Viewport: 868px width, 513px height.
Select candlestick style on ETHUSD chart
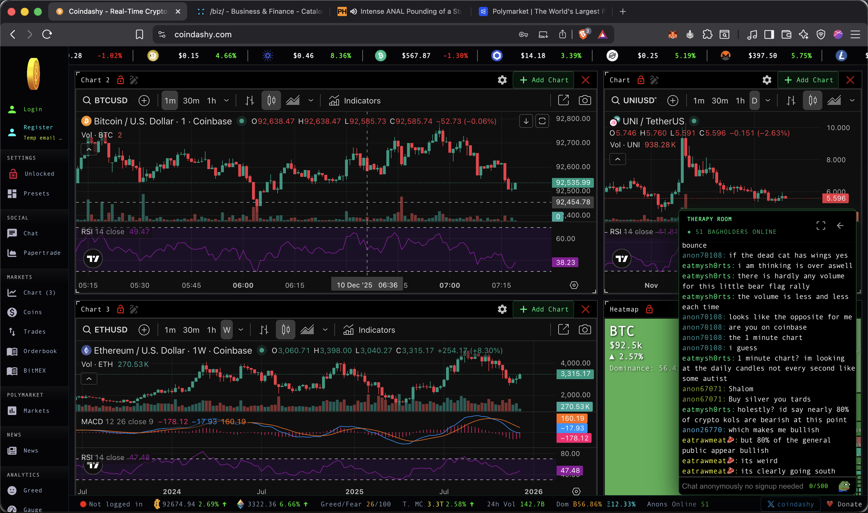point(285,330)
